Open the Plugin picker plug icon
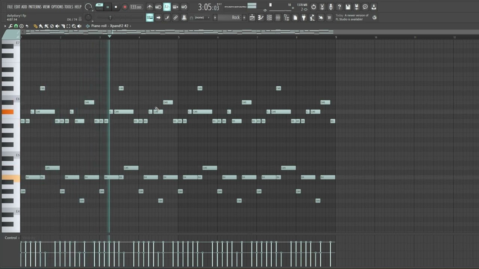 [x=303, y=18]
